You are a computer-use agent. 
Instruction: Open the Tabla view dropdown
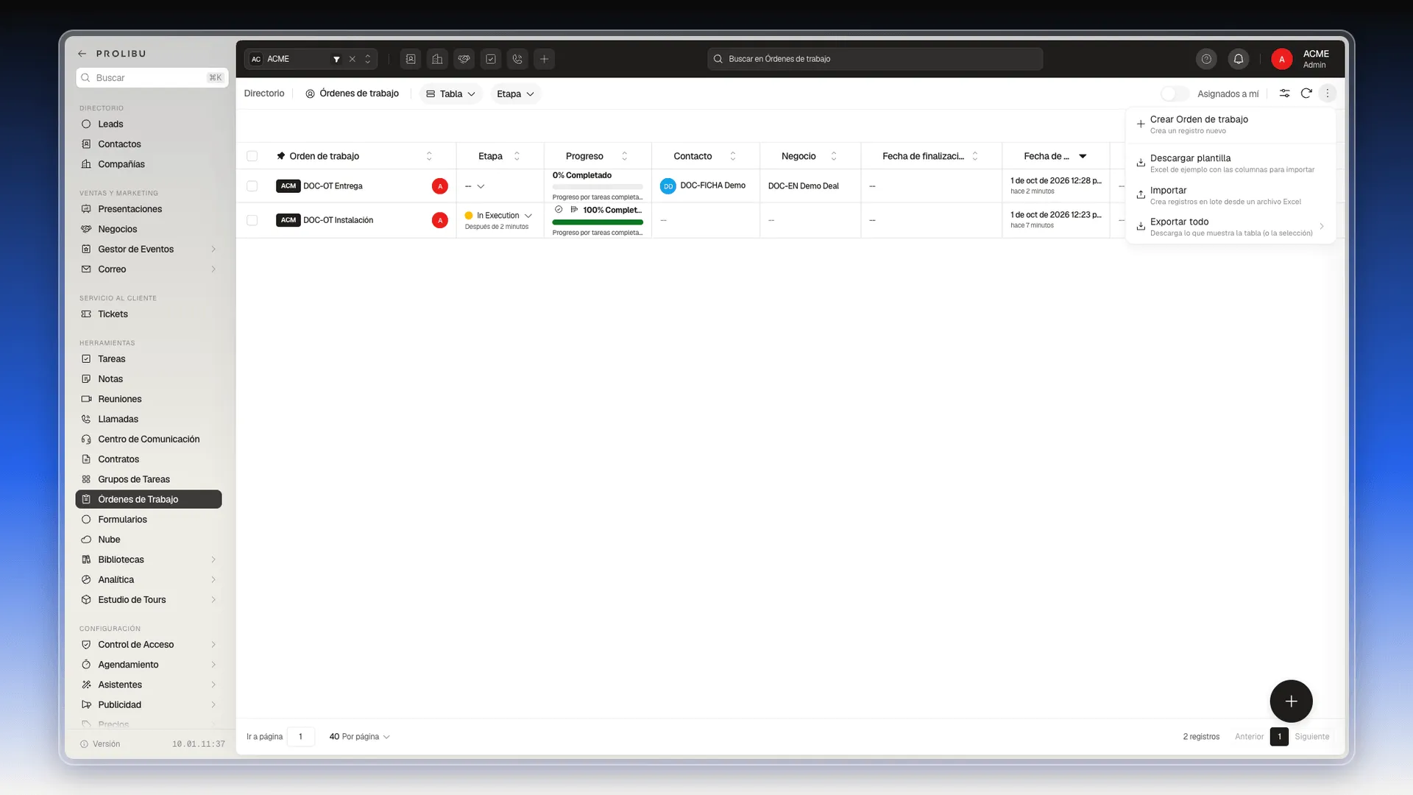(451, 93)
